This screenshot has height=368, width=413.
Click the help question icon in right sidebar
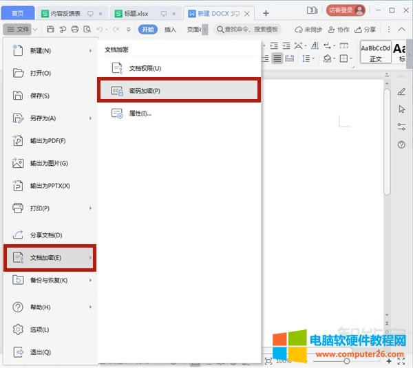point(401,144)
